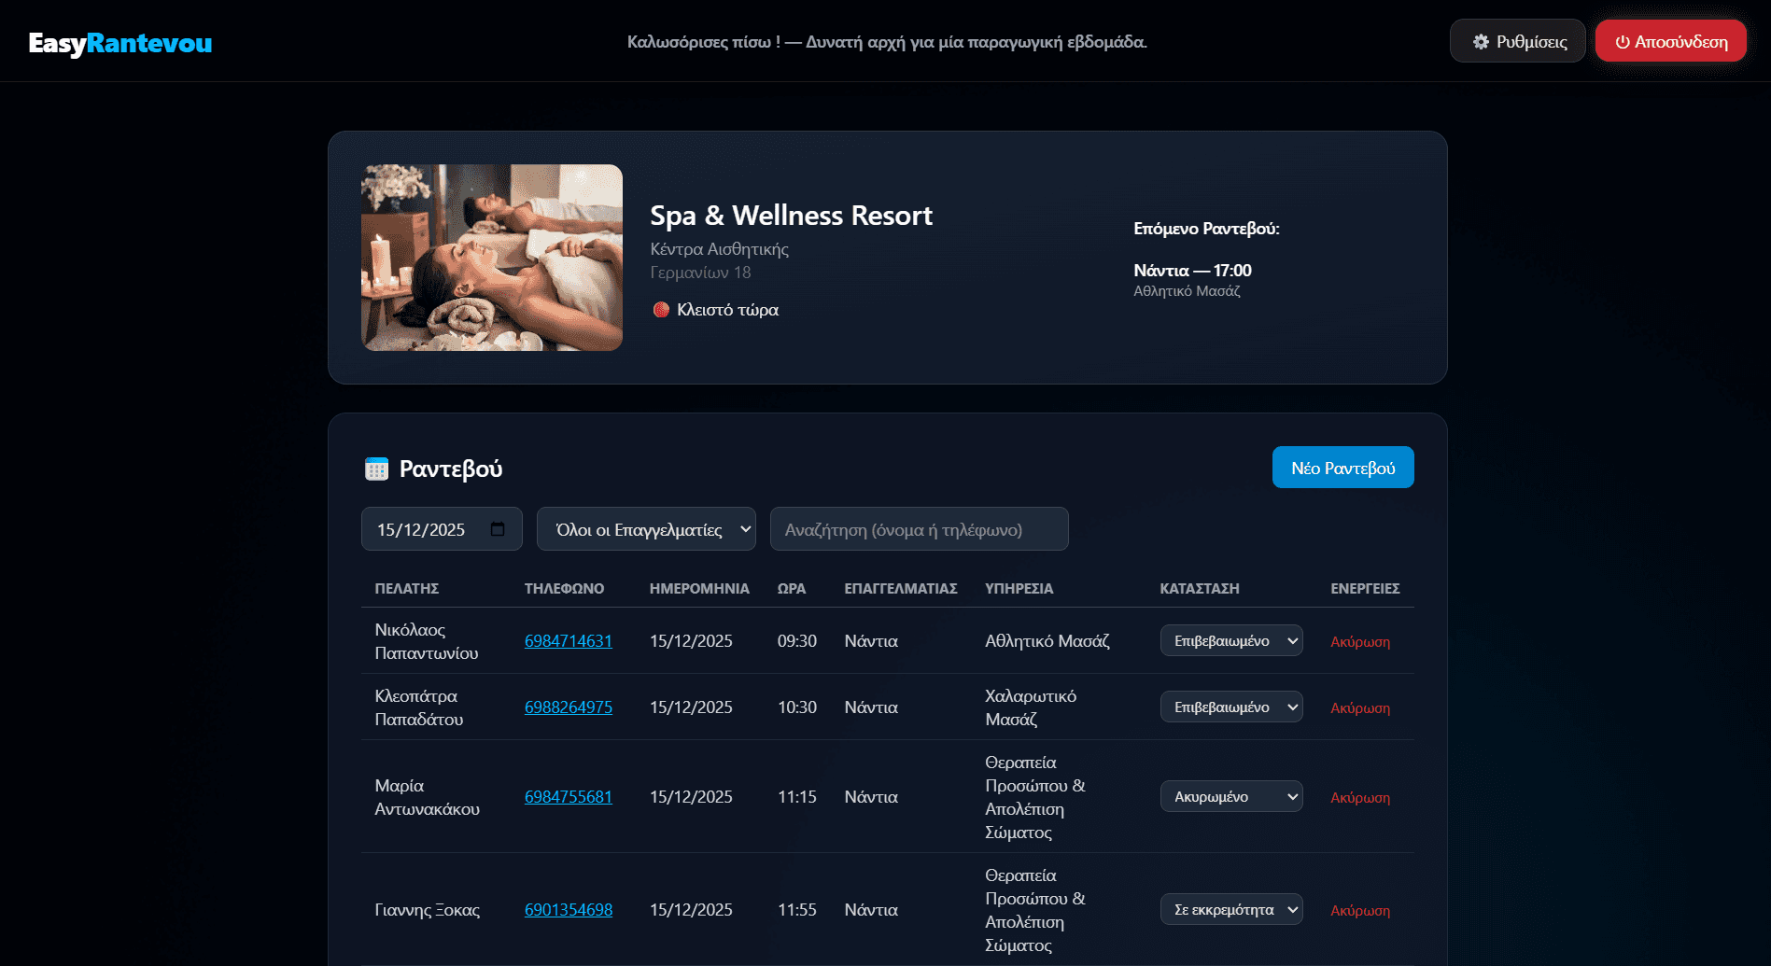Click the spa room thumbnail image

pos(491,258)
